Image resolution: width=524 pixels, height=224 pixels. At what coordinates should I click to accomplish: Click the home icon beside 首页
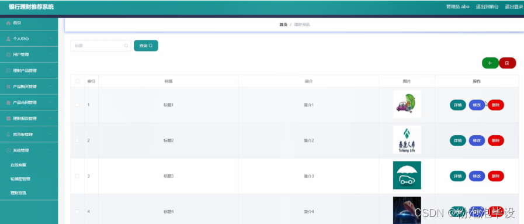coord(9,23)
